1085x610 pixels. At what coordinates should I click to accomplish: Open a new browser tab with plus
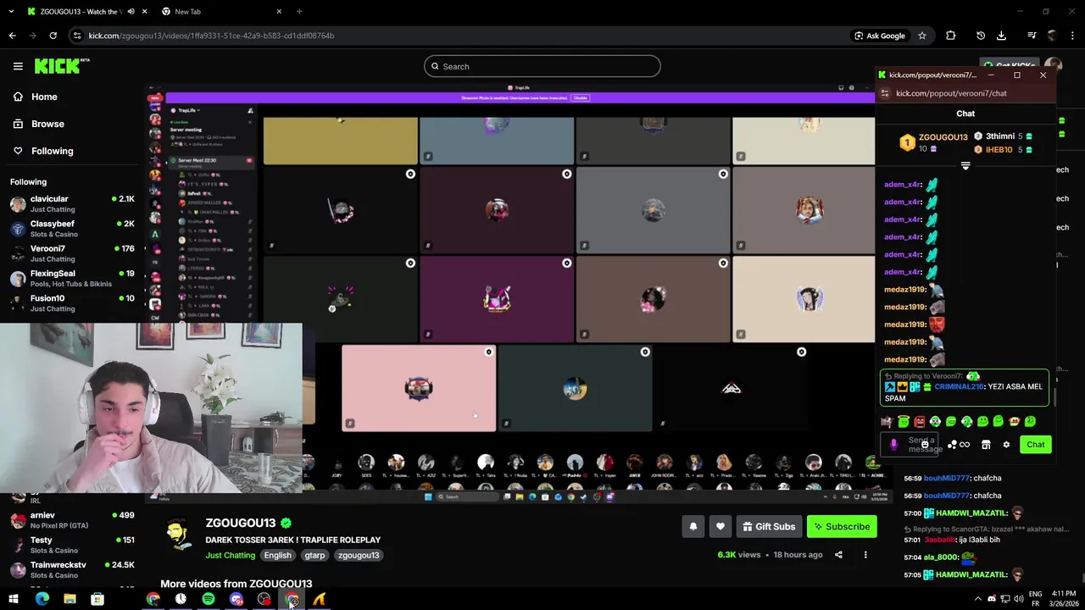pyautogui.click(x=299, y=12)
